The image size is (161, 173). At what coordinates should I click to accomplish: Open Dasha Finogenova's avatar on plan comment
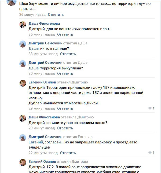(x=23, y=25)
